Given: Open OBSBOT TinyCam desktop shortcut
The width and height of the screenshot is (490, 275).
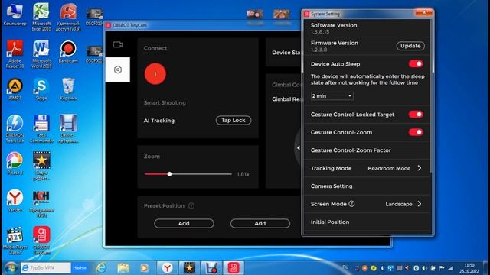Looking at the screenshot, I should pos(41,241).
